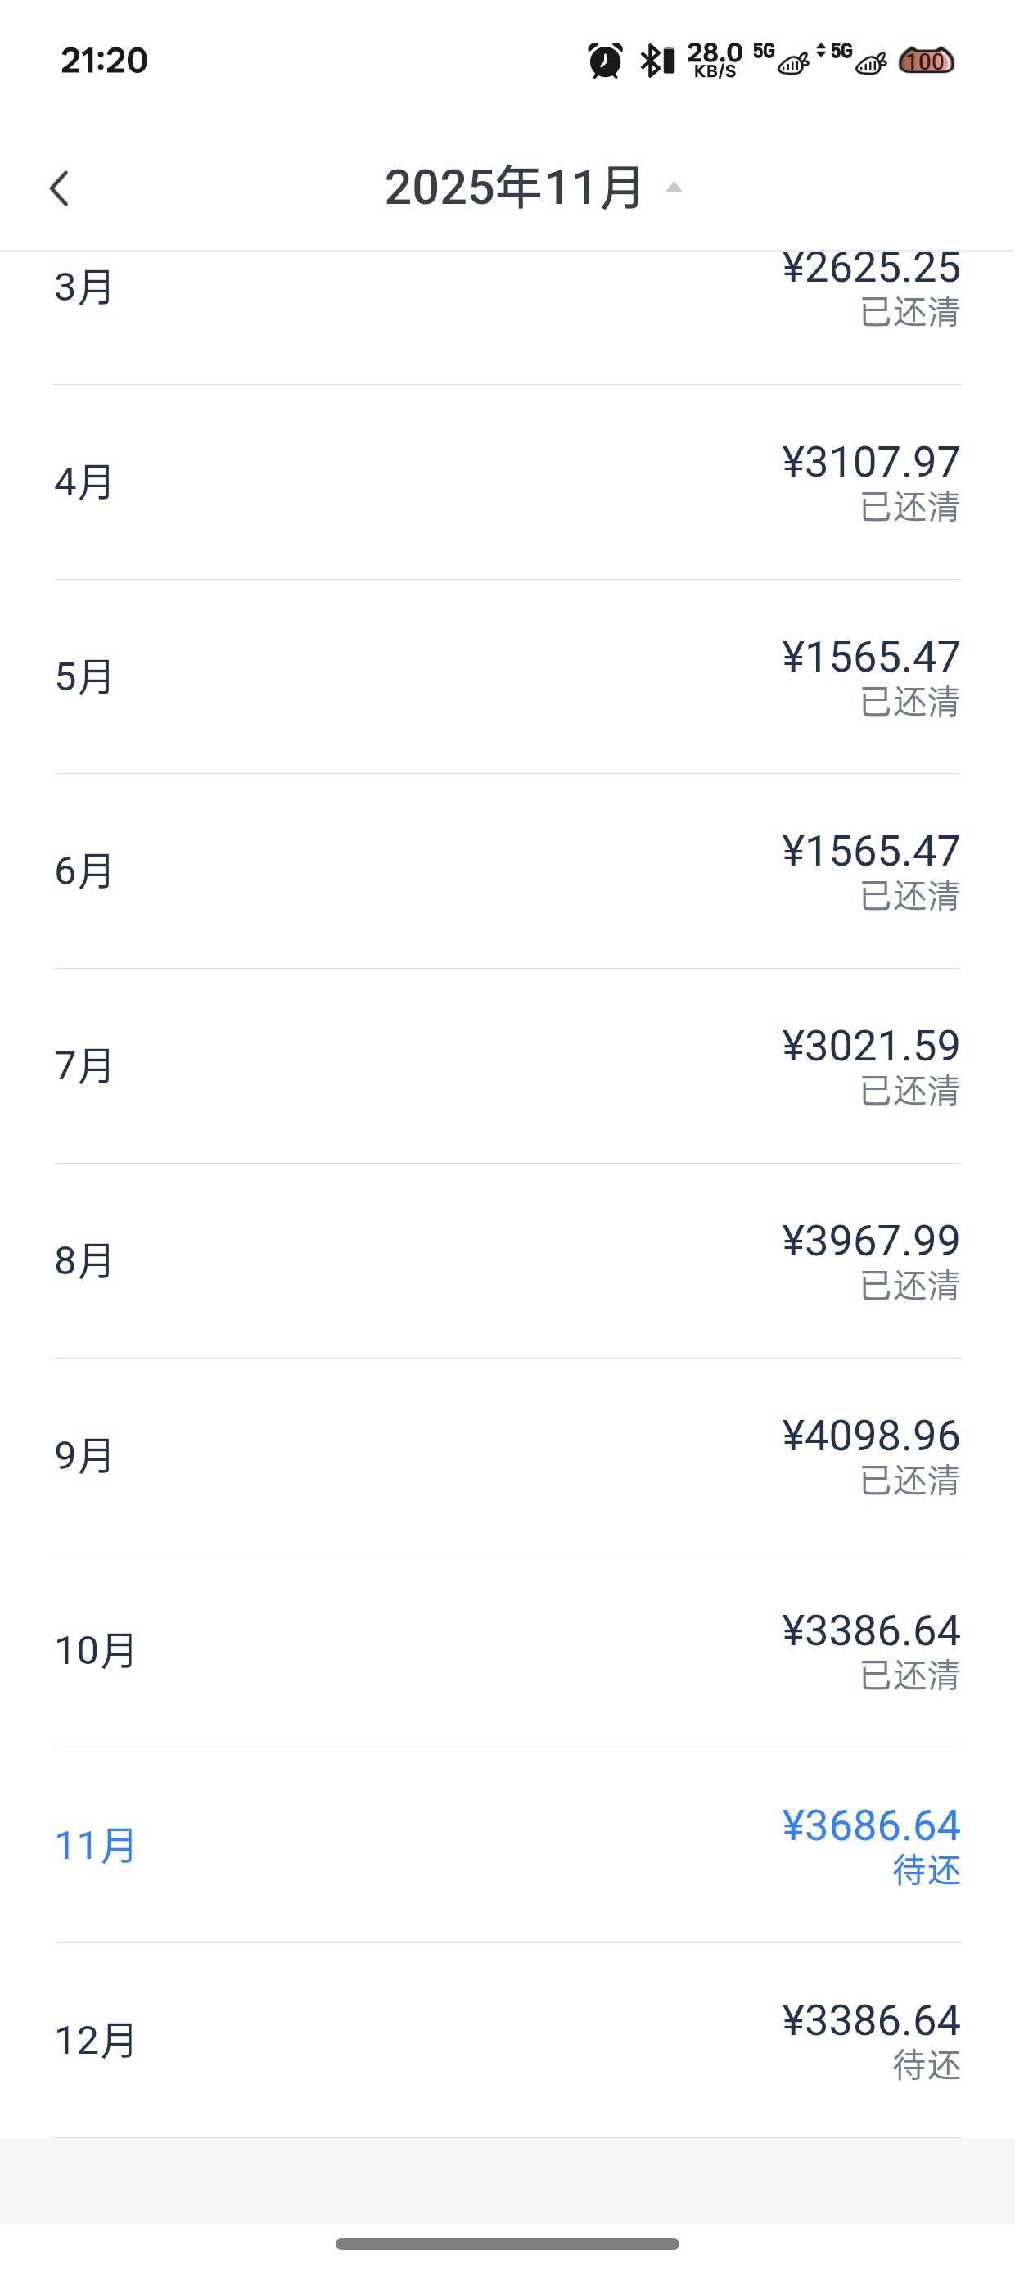Select the 5月 bill row
The width and height of the screenshot is (1015, 2270).
tap(507, 676)
